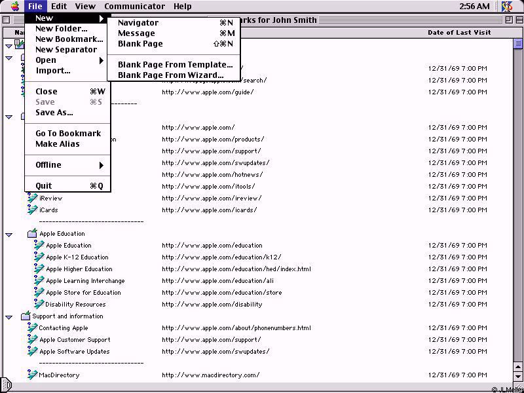
Task: Open the Netscape application menu icon
Action: [x=507, y=7]
